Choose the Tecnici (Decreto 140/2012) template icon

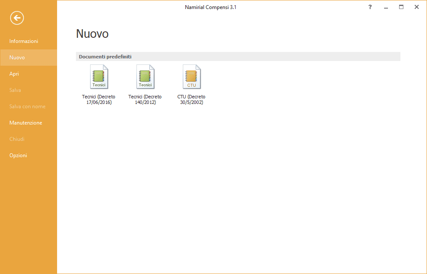tap(145, 76)
